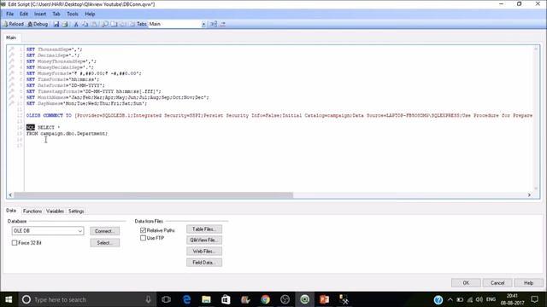Open Task View on the taskbar
Viewport: 547px width, 307px height.
[166, 299]
